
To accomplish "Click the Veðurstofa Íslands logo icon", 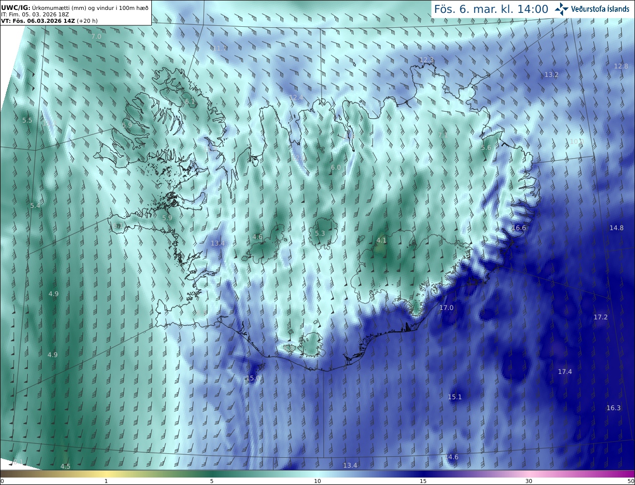I will click(x=562, y=9).
